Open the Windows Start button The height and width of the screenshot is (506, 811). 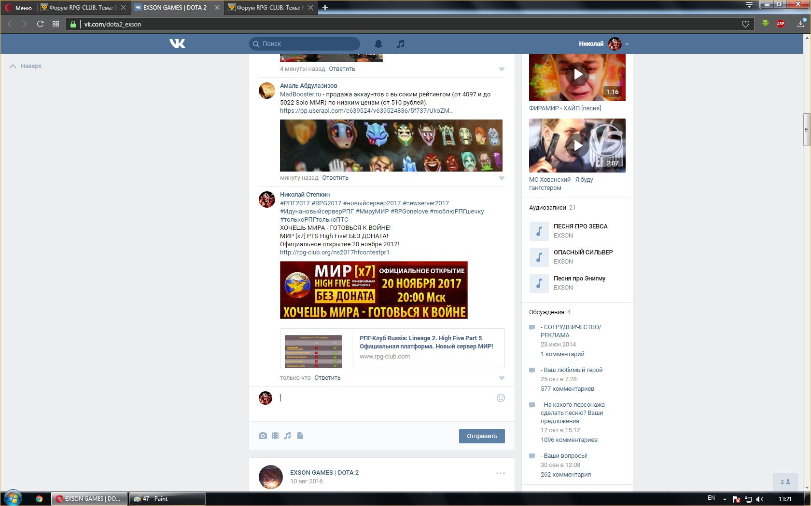coord(13,498)
